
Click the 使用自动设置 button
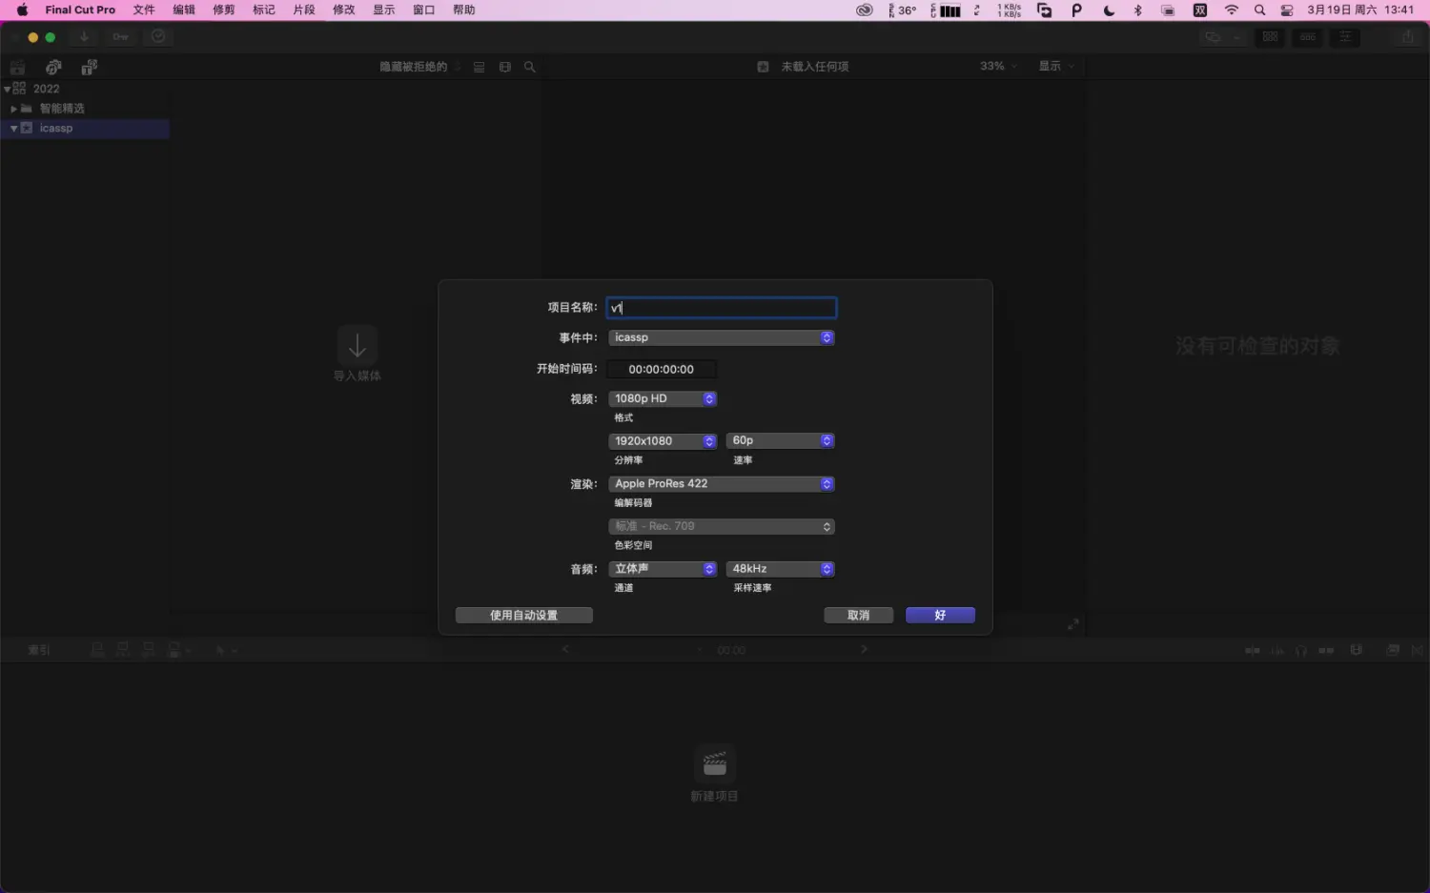pos(523,616)
